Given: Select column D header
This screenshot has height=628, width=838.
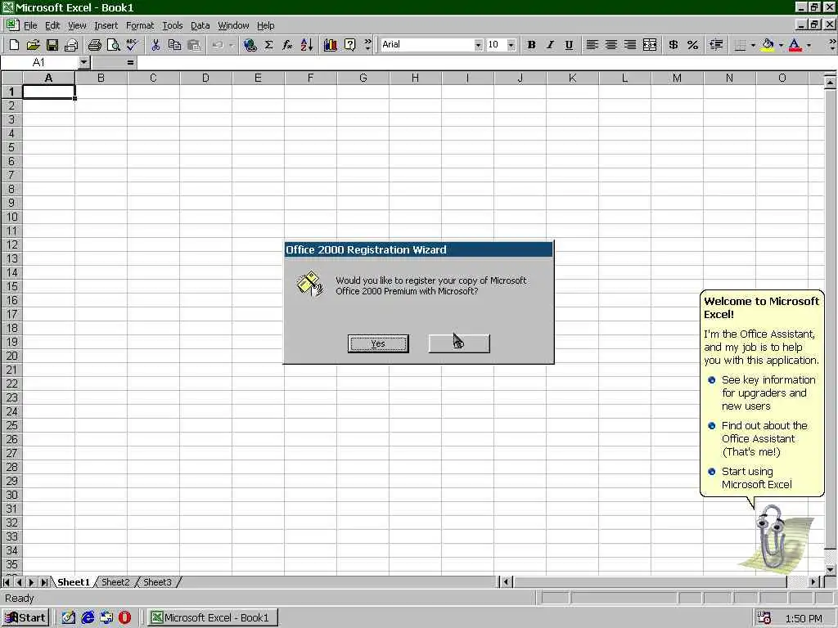Looking at the screenshot, I should click(205, 78).
